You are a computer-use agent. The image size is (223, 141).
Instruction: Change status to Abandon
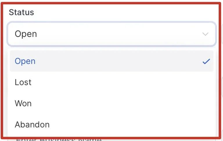(111, 125)
